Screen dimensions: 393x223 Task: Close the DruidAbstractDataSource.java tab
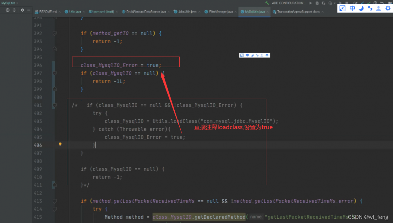(x=169, y=12)
